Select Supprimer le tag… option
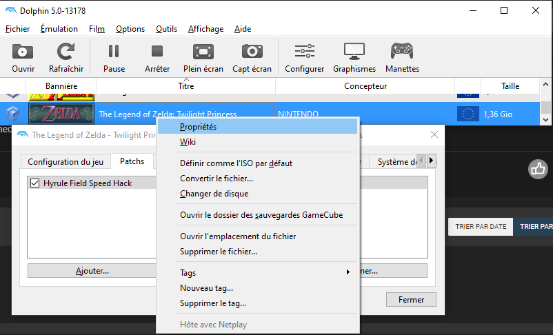Screen dimensions: 553x335 pyautogui.click(x=257, y=303)
